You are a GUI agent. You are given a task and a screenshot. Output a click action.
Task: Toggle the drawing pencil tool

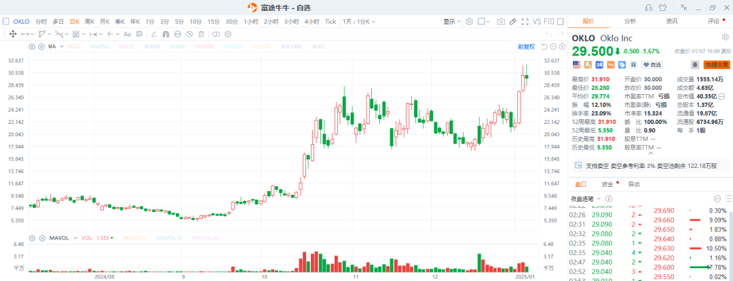513,22
